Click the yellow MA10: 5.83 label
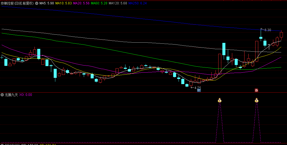Image resolution: width=287 pixels, height=145 pixels. 63,3
